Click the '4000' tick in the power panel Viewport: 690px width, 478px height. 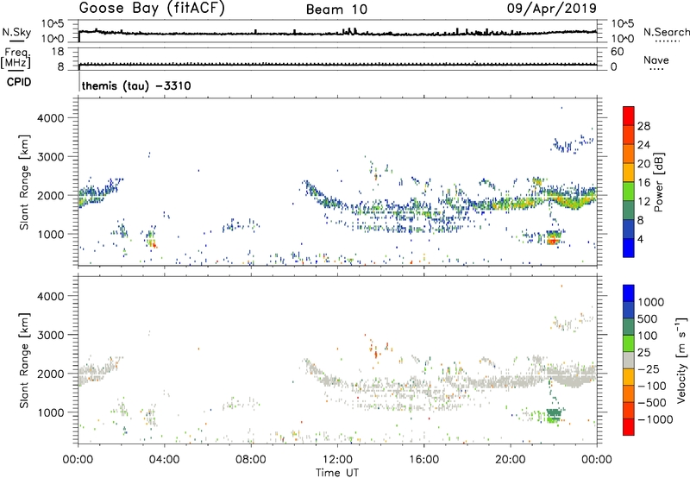[51, 118]
